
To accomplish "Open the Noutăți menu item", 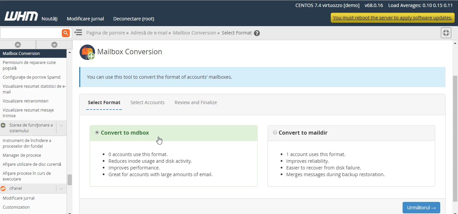I will [49, 19].
